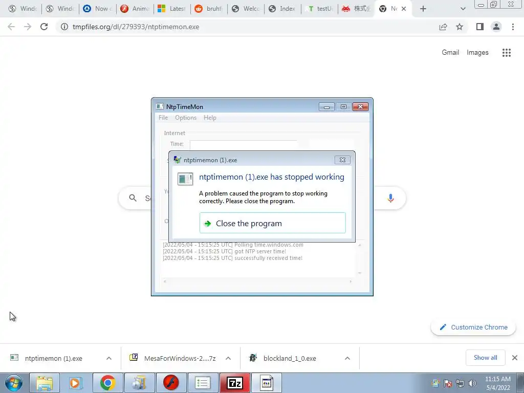This screenshot has width=524, height=393.
Task: Click the Chrome taskbar icon
Action: pyautogui.click(x=107, y=383)
